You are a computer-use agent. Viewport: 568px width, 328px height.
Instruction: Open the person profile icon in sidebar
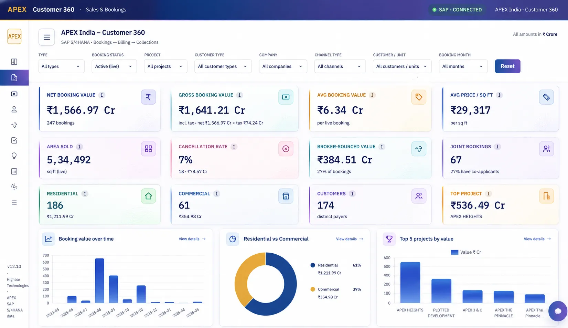pyautogui.click(x=14, y=109)
